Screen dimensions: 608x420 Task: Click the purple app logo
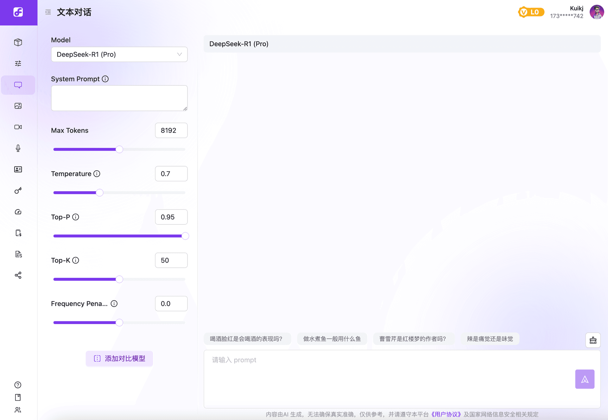pyautogui.click(x=18, y=12)
